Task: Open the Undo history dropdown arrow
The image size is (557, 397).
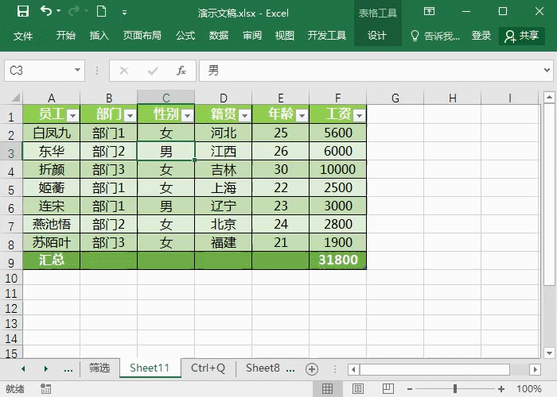Action: pyautogui.click(x=59, y=11)
